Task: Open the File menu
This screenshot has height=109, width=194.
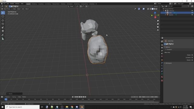Action: pyautogui.click(x=5, y=4)
